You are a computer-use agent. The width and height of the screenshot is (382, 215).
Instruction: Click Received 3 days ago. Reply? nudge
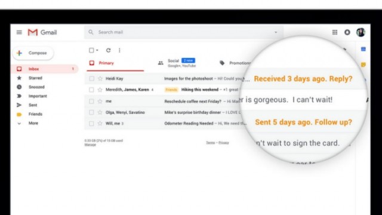303,79
